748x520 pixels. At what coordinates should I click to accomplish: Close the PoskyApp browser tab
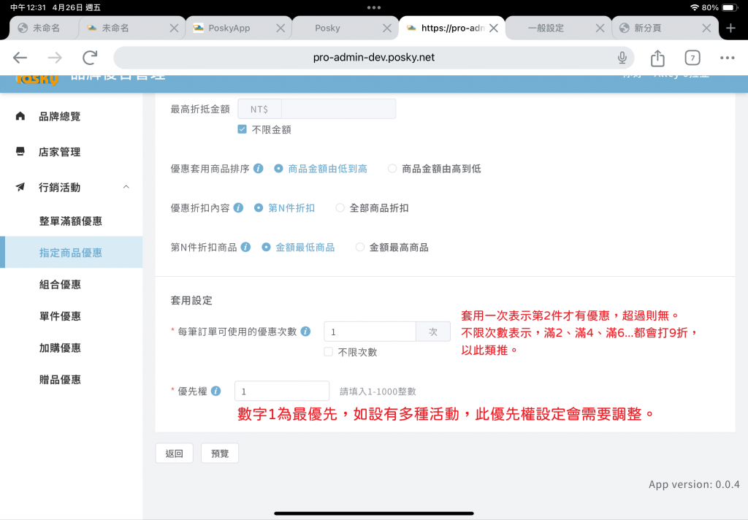point(280,28)
